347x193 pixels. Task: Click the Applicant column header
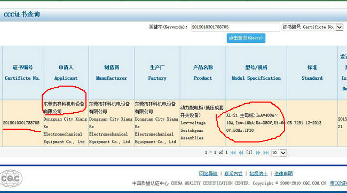point(66,73)
